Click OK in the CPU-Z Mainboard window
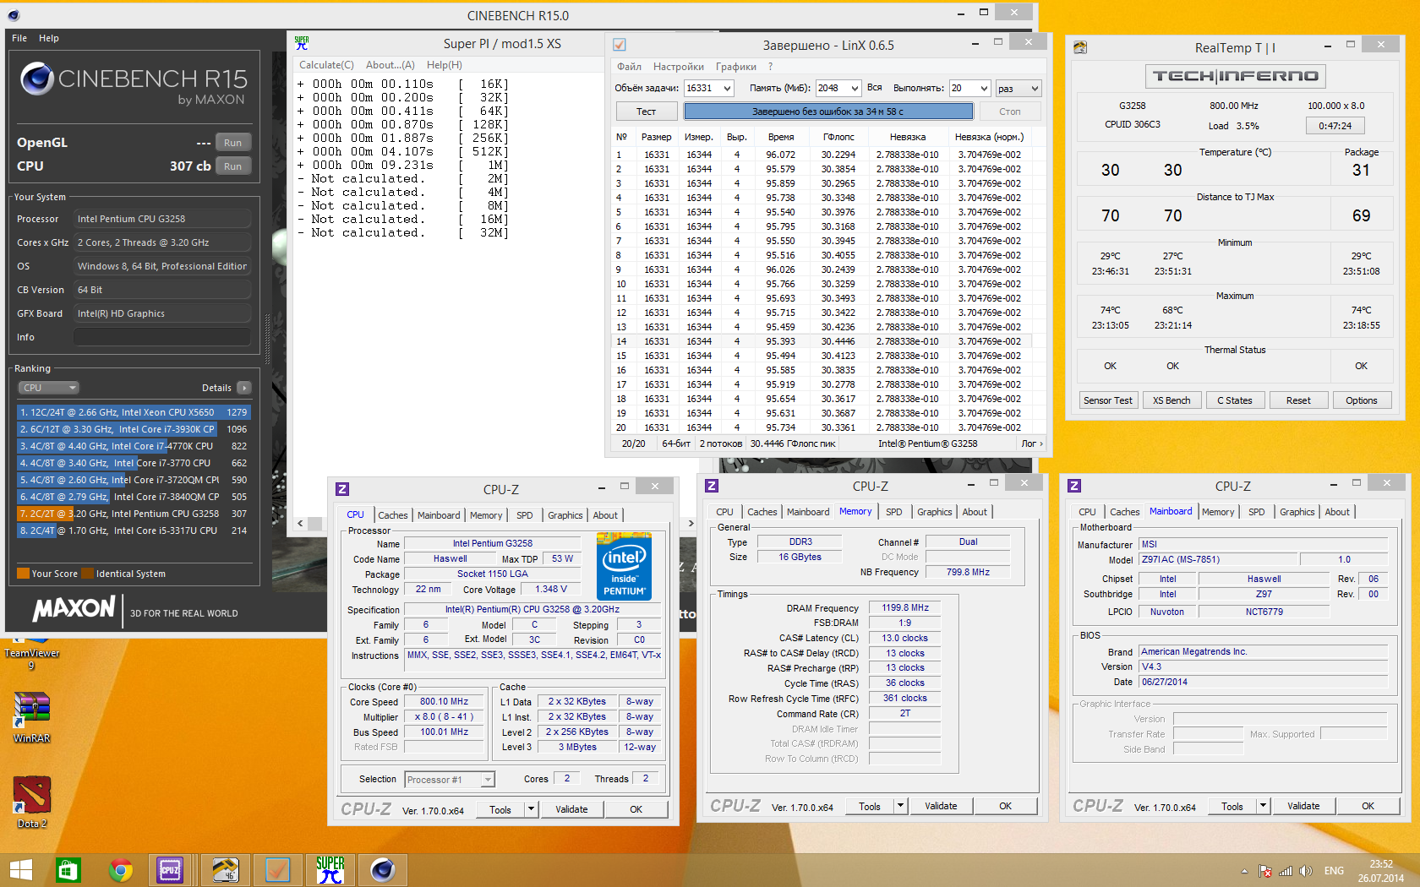Screen dimensions: 1420x887 click(x=1368, y=806)
